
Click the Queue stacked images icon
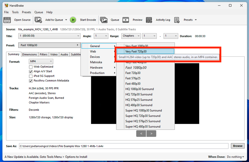pyautogui.click(x=104, y=20)
